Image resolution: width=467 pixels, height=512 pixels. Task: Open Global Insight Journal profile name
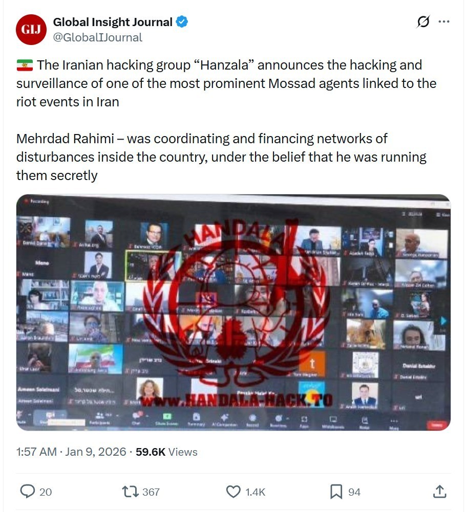pos(113,22)
